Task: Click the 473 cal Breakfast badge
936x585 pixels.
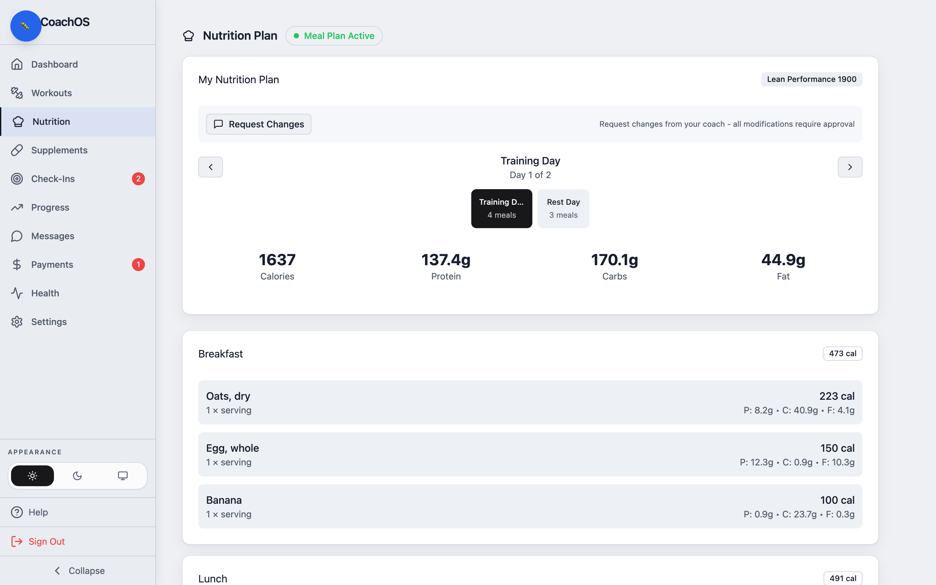Action: pyautogui.click(x=842, y=354)
